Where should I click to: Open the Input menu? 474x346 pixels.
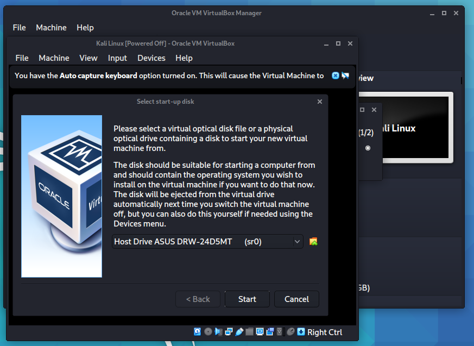point(117,58)
